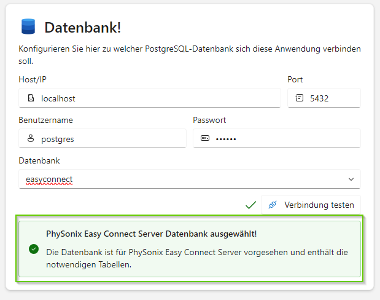
Task: Click the blue database icon beside the heading
Action: coord(28,26)
